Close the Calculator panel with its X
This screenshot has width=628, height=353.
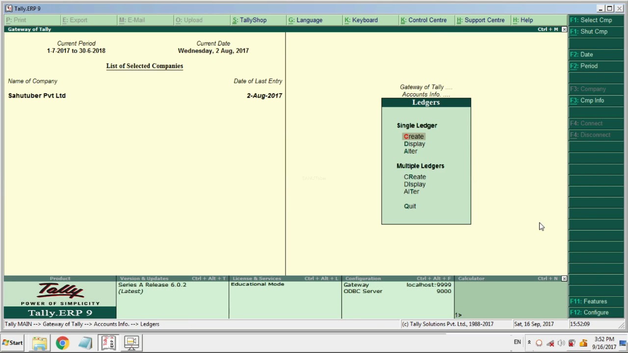point(564,278)
